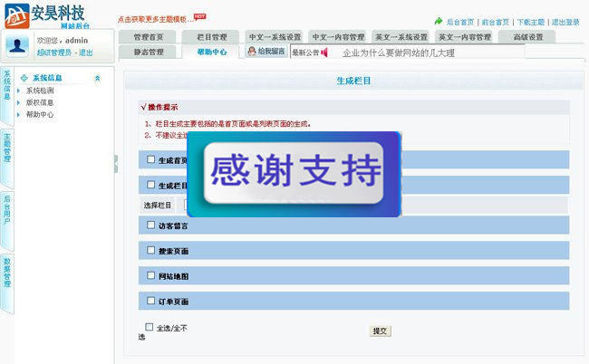Click the 下载主题 link
The image size is (589, 364).
click(x=530, y=22)
